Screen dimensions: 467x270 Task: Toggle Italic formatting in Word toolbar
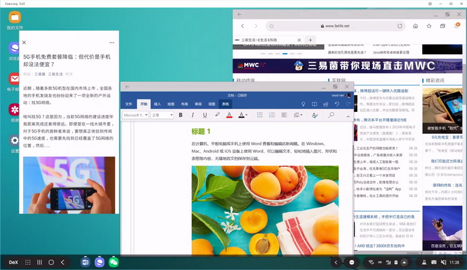(x=192, y=115)
